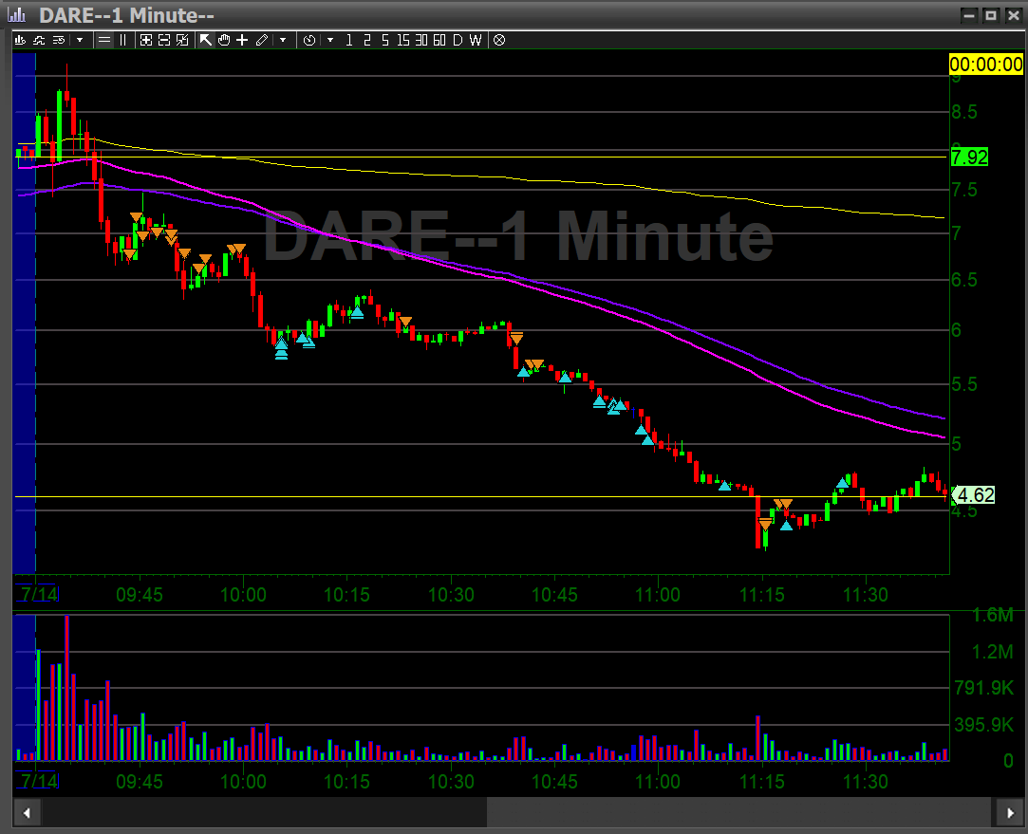Click the chart settings list icon
1028x834 pixels.
58,40
